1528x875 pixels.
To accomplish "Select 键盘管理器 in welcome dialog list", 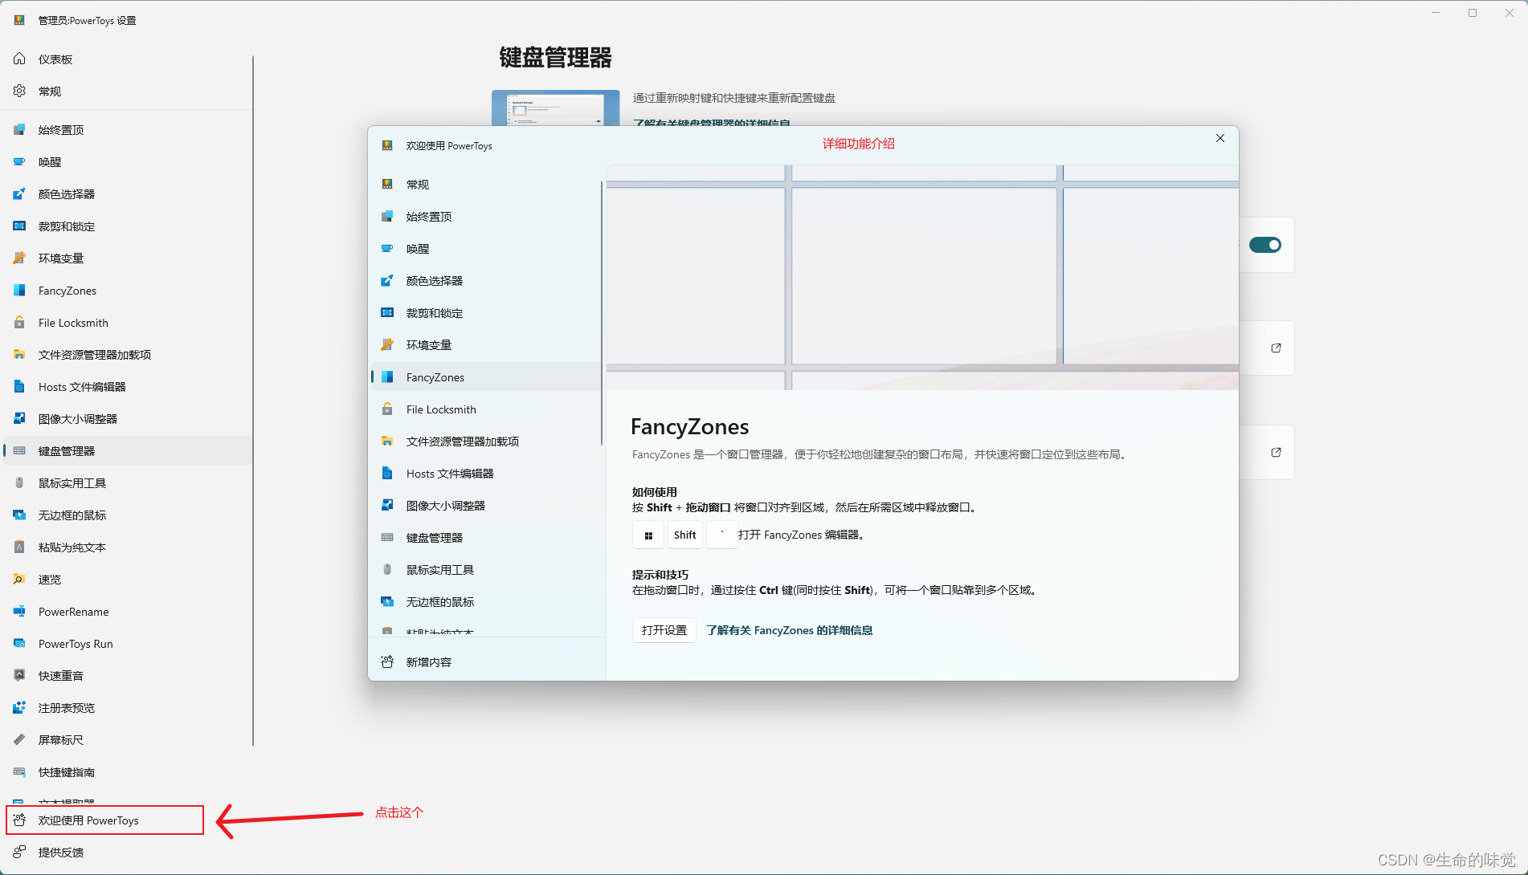I will pyautogui.click(x=485, y=538).
